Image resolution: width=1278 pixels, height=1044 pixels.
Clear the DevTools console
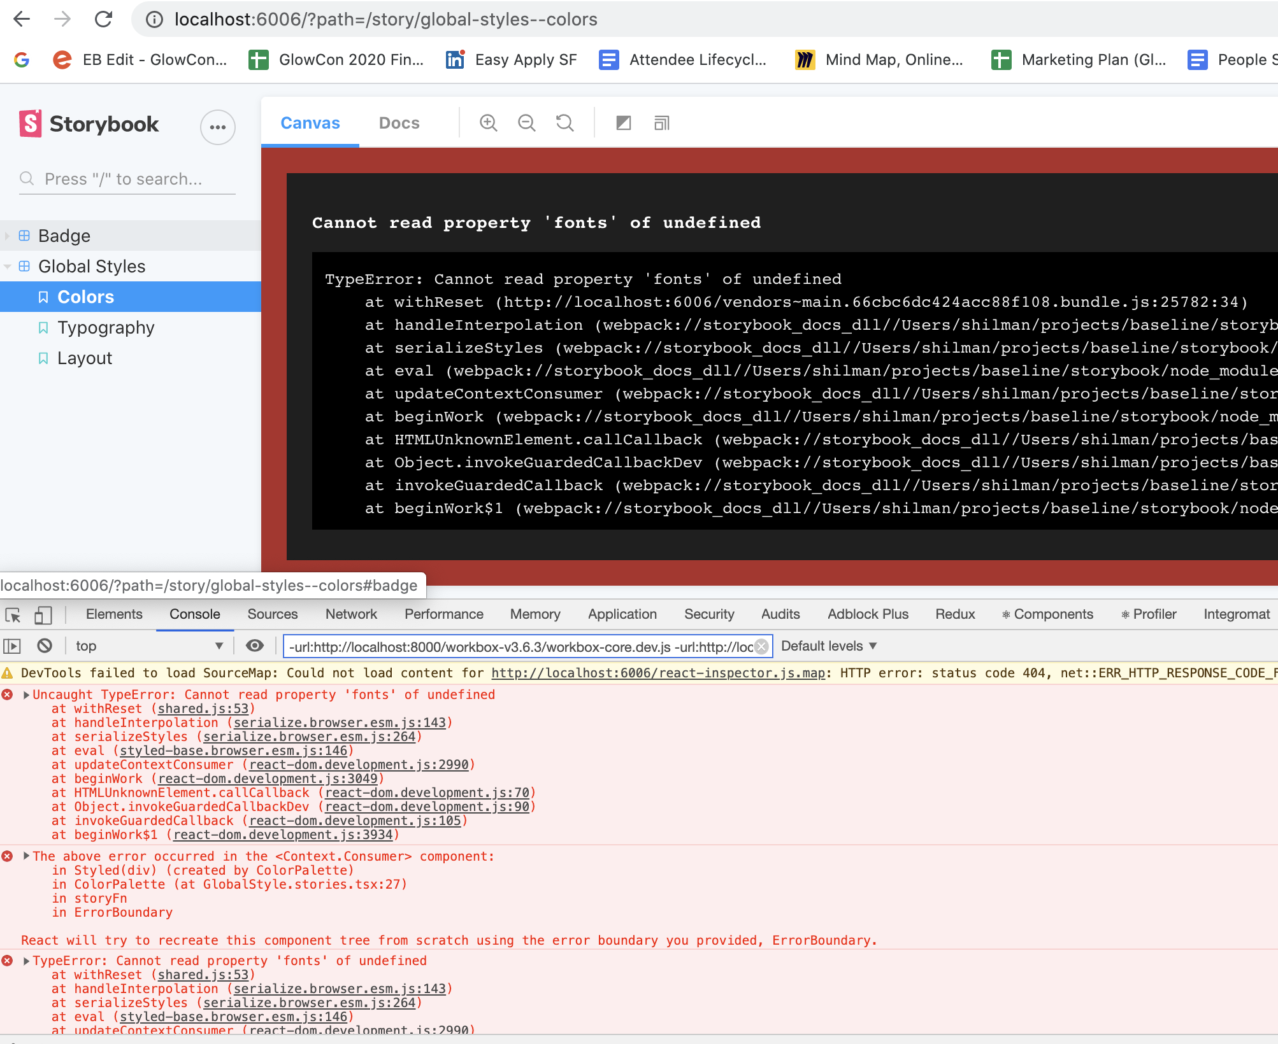(x=44, y=645)
